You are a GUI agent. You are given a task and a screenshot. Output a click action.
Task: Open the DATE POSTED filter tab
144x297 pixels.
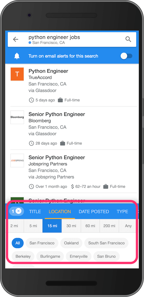click(94, 212)
